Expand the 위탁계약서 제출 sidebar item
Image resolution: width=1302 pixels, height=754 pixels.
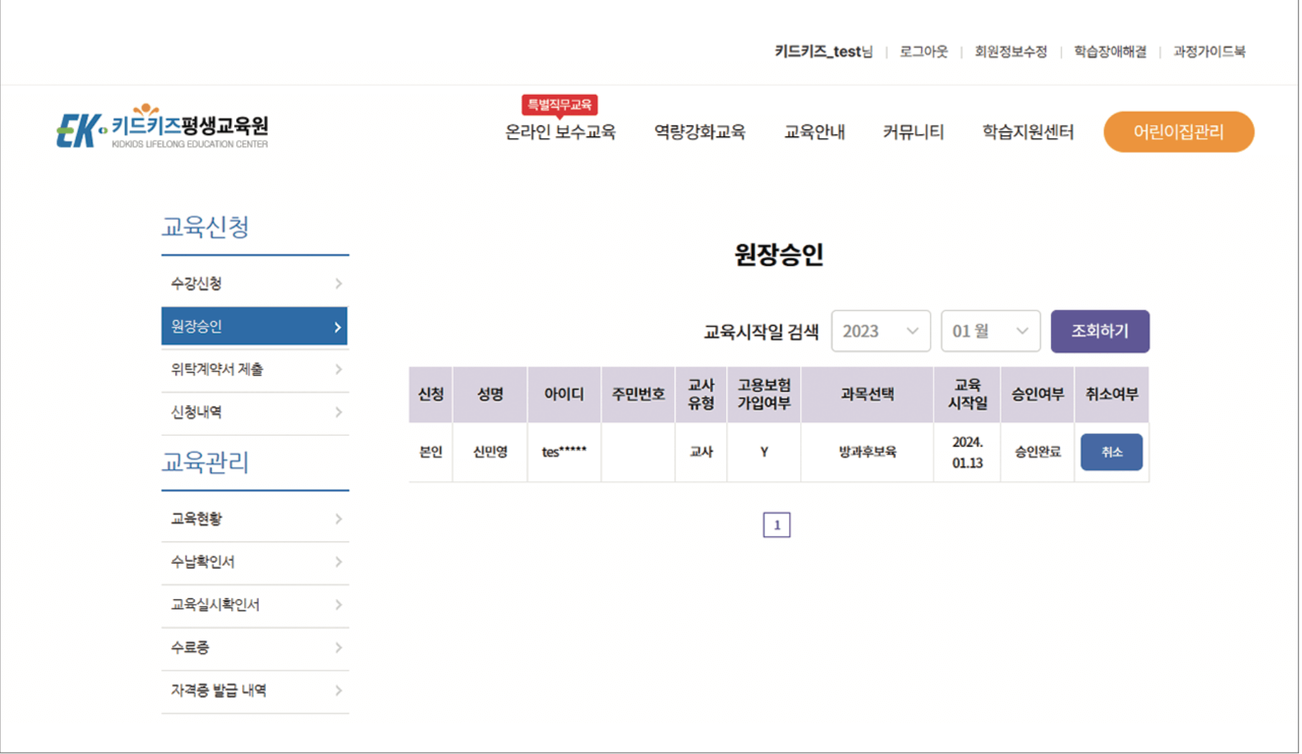[255, 369]
